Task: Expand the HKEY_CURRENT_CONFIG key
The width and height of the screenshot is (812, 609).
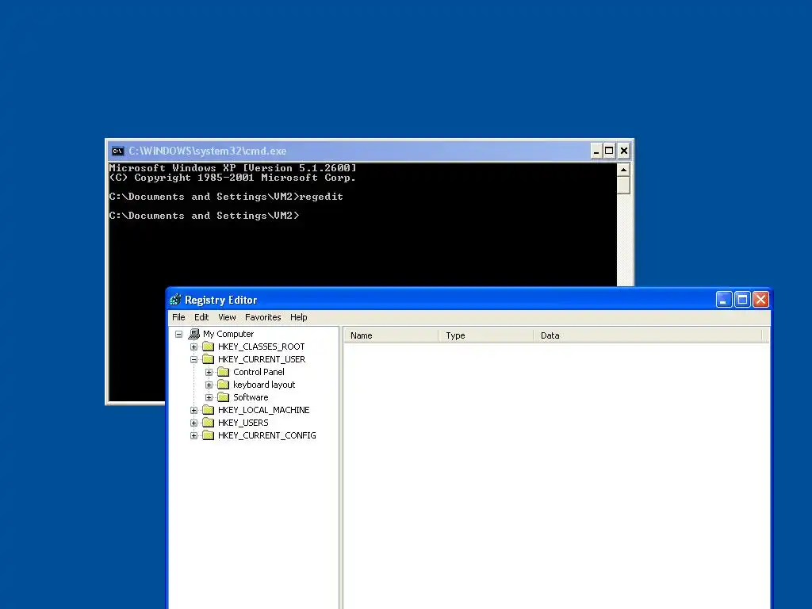Action: click(x=193, y=435)
